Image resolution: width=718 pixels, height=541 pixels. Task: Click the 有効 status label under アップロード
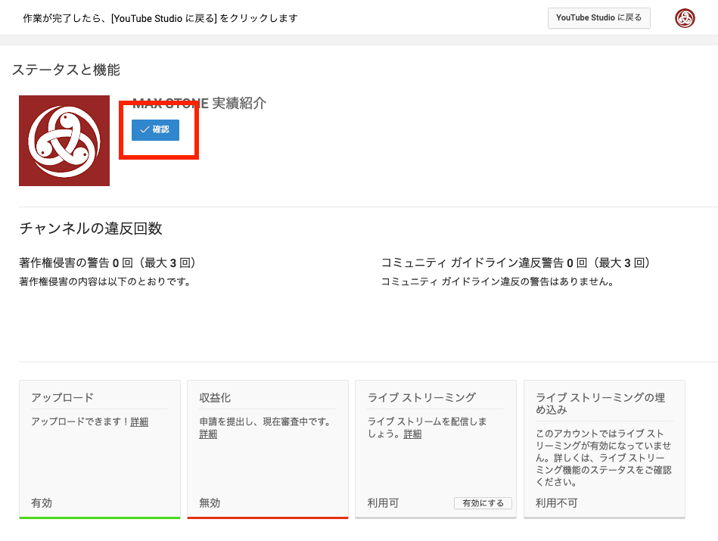coord(41,502)
